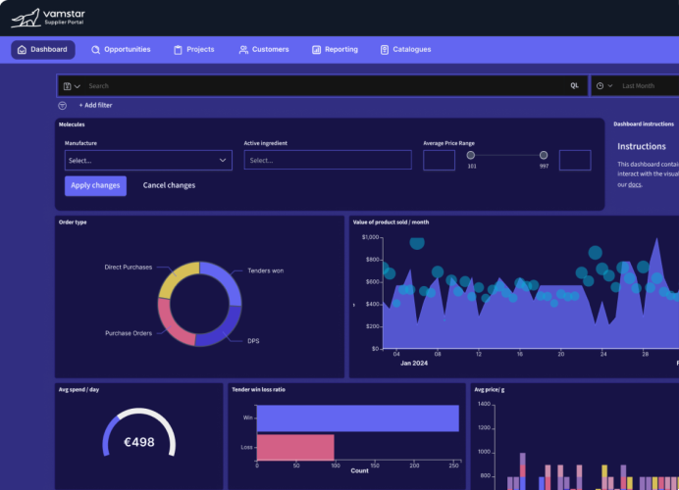Image resolution: width=679 pixels, height=490 pixels.
Task: Click the blue Win bar
Action: (358, 418)
